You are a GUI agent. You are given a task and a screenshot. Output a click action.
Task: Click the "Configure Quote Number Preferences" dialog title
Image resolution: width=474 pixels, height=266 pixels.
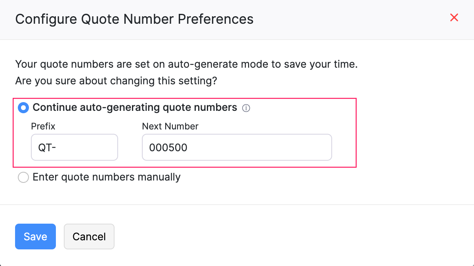[x=134, y=19]
